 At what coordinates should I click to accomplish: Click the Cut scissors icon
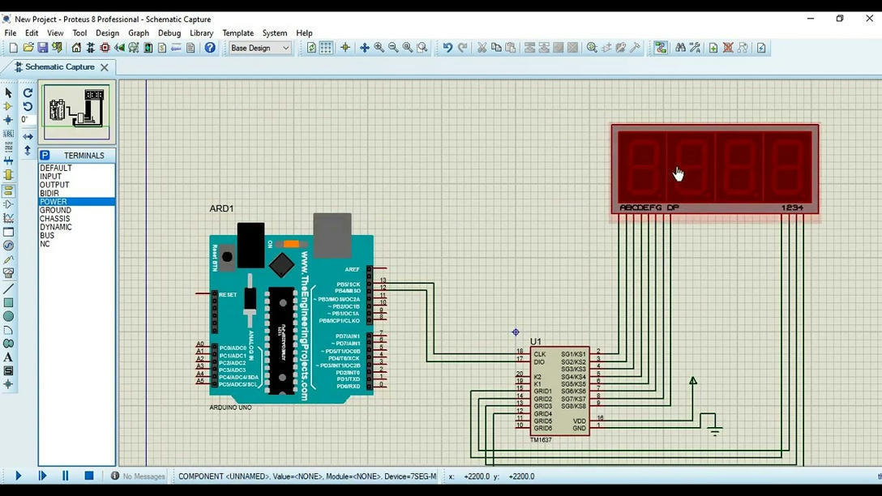tap(482, 48)
